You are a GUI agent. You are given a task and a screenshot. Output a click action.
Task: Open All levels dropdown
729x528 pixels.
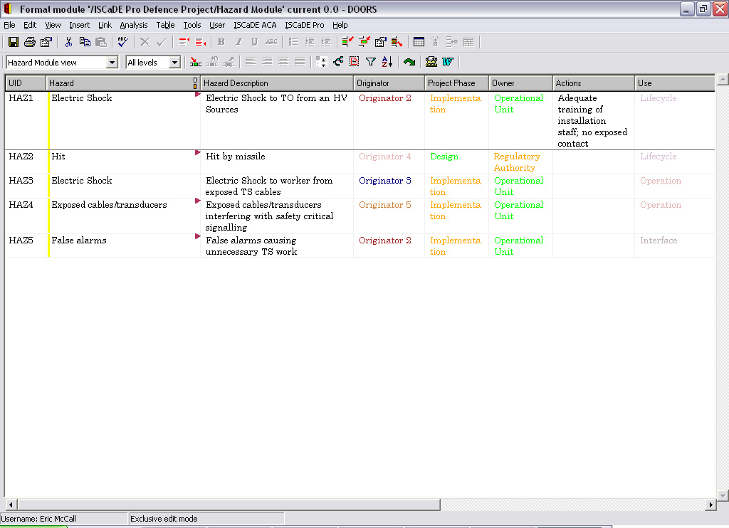coord(174,63)
